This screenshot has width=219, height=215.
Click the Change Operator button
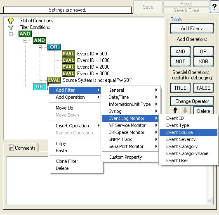coord(192,101)
